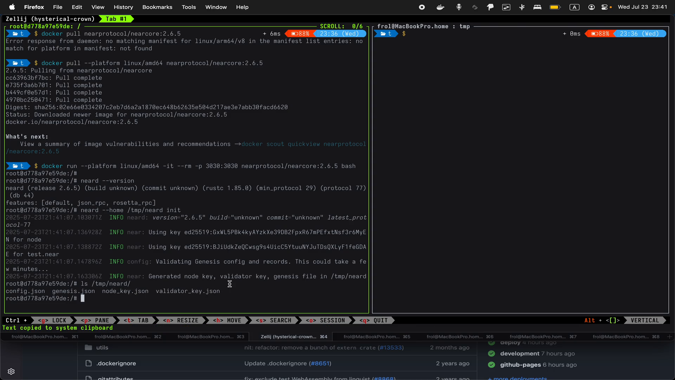Click the user profile icon in the menu bar
Image resolution: width=675 pixels, height=380 pixels.
click(x=591, y=7)
